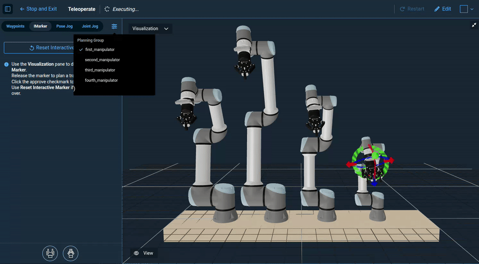Click the Executing spinner icon

coord(107,9)
